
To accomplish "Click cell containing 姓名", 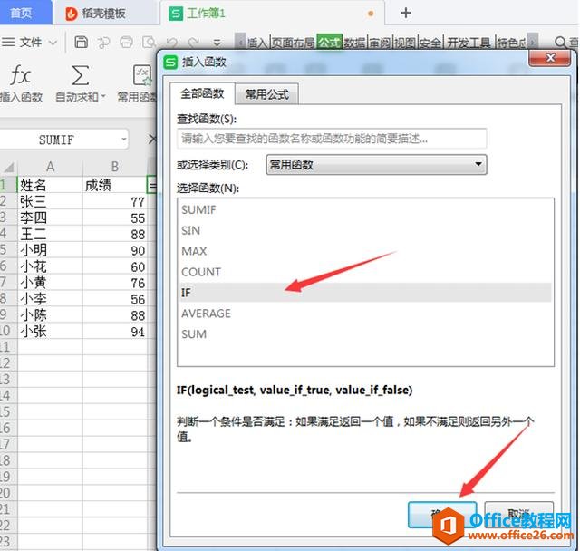I will pyautogui.click(x=50, y=185).
